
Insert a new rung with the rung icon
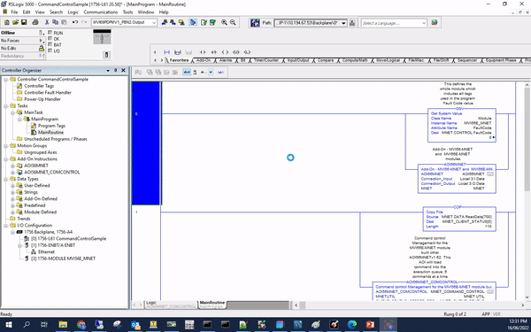pos(166,52)
